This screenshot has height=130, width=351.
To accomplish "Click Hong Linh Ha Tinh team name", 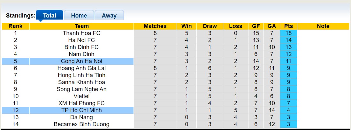I will (x=81, y=75).
